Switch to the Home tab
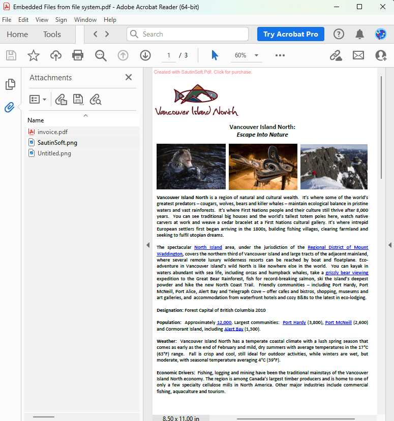This screenshot has width=394, height=421. (17, 35)
